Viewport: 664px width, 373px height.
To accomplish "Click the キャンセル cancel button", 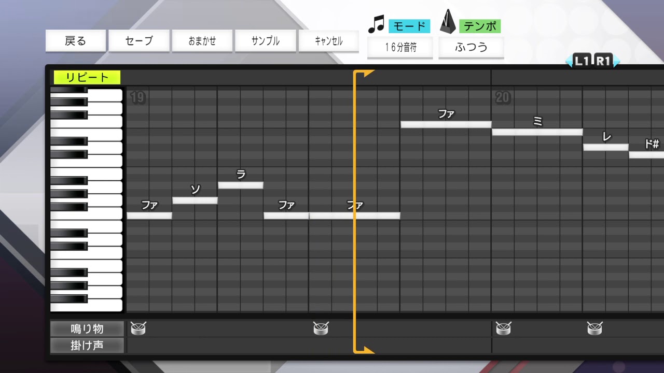I will coord(329,41).
